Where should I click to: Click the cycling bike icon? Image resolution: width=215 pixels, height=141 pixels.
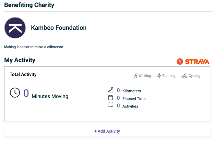pyautogui.click(x=184, y=76)
